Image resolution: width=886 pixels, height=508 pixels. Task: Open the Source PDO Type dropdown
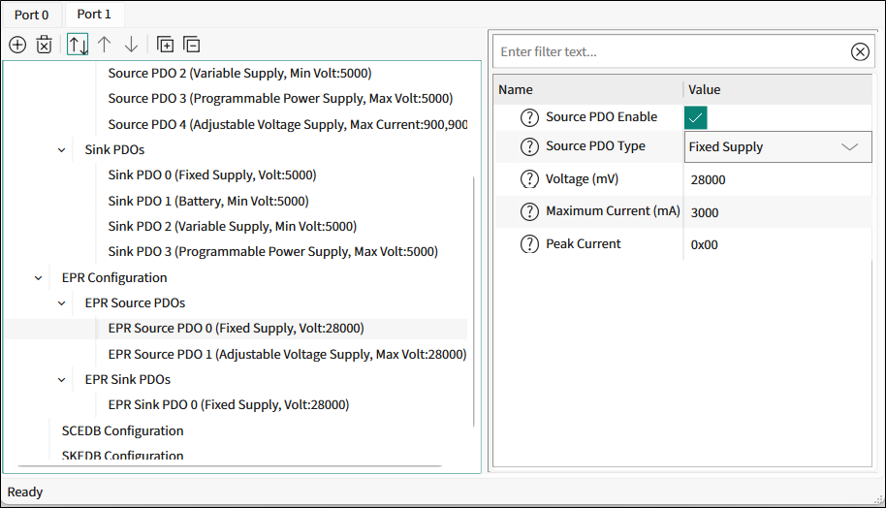(x=777, y=147)
